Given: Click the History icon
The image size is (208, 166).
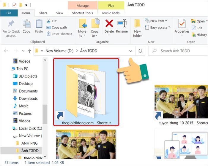Looking at the screenshot, I should [x=194, y=35].
